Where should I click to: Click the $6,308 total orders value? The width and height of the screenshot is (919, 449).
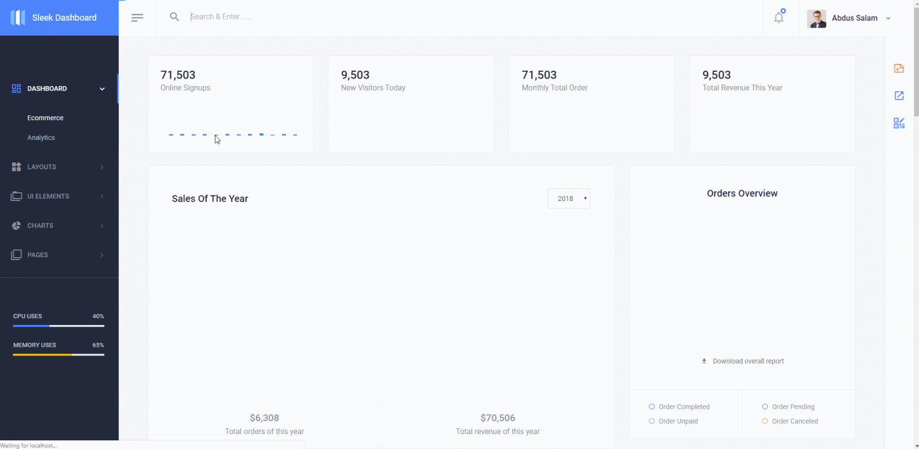click(265, 418)
